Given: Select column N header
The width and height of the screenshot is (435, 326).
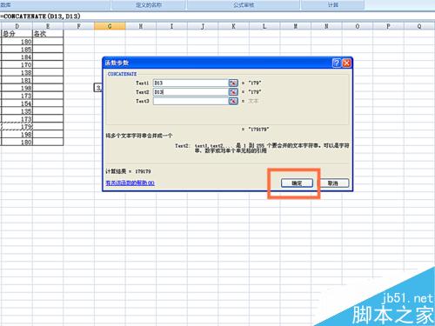Looking at the screenshot, I should [x=326, y=26].
